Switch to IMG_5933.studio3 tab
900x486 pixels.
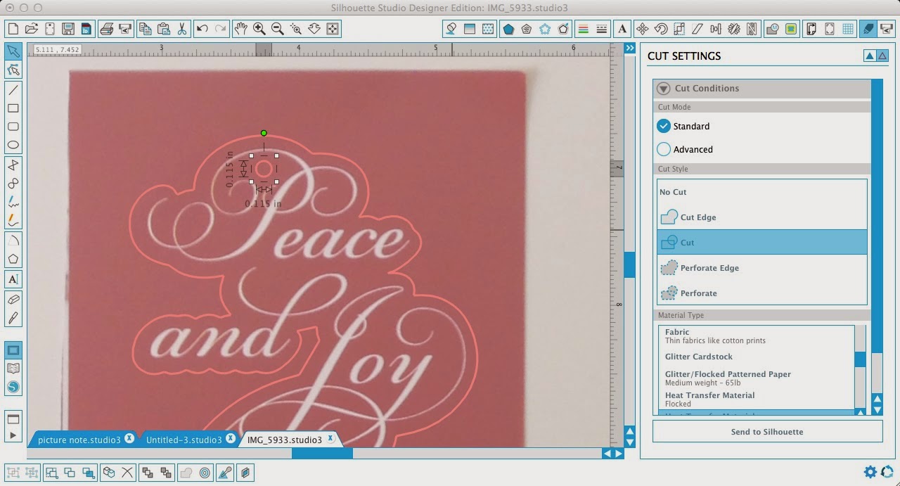(x=285, y=440)
